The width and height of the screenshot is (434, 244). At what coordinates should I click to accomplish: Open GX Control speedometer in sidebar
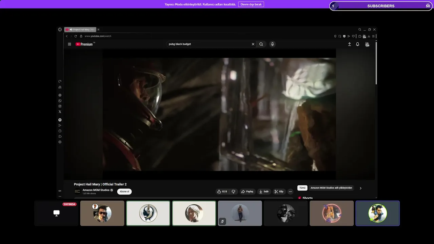point(60,81)
